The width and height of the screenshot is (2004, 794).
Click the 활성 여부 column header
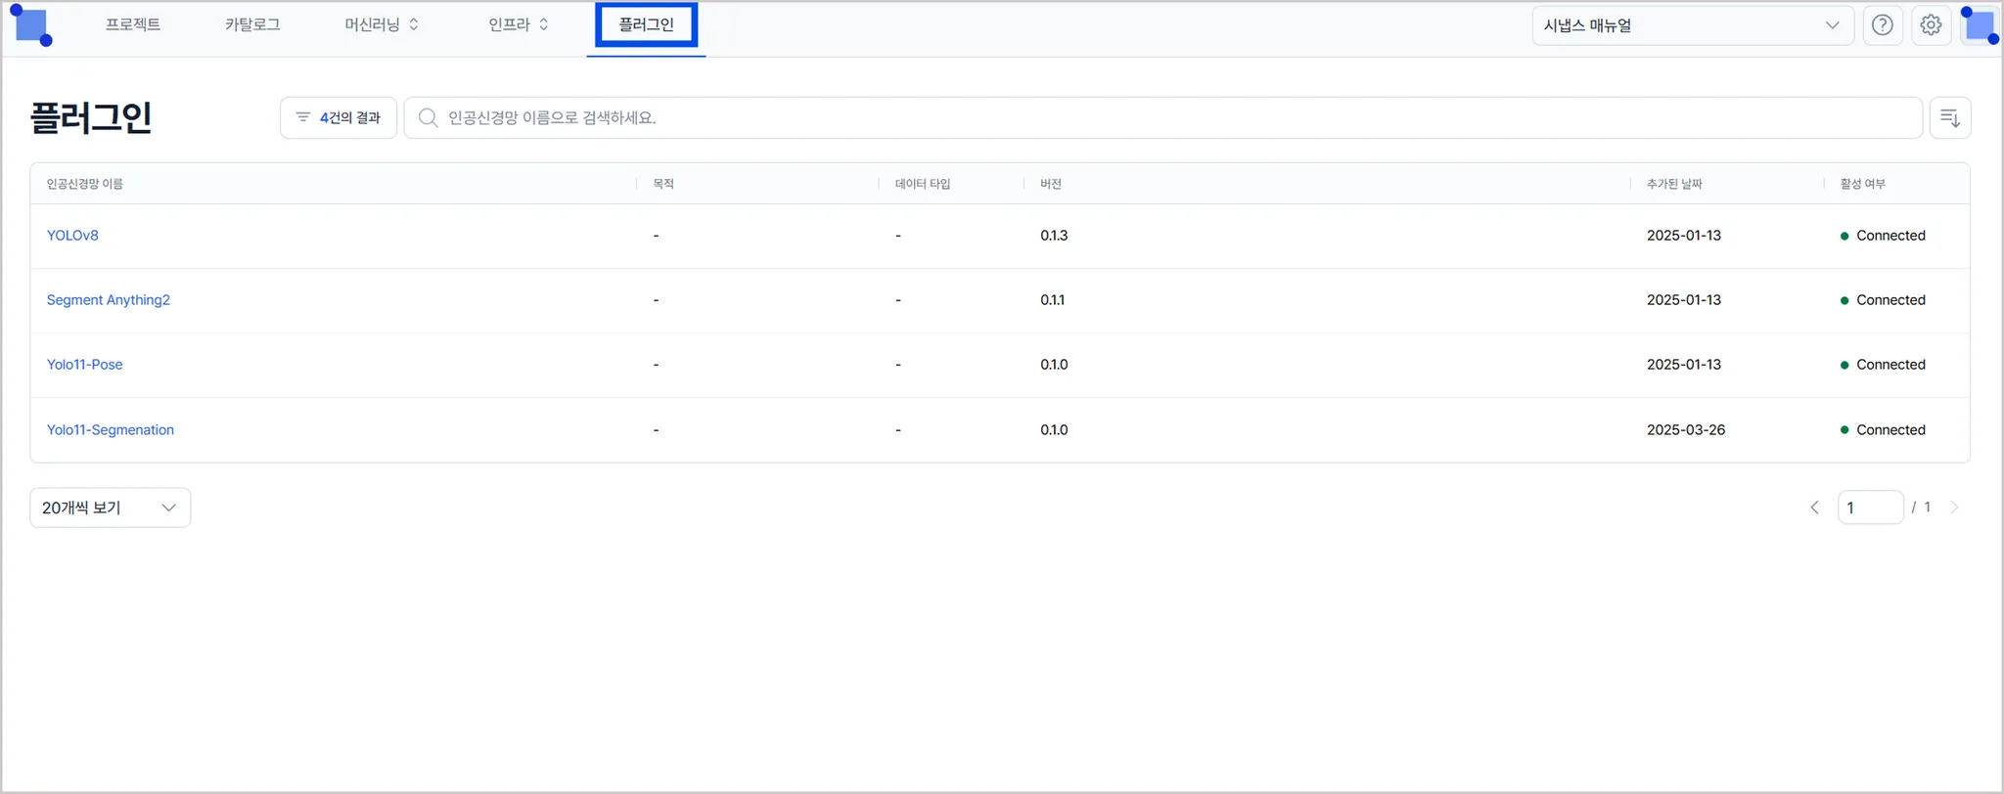(1862, 184)
